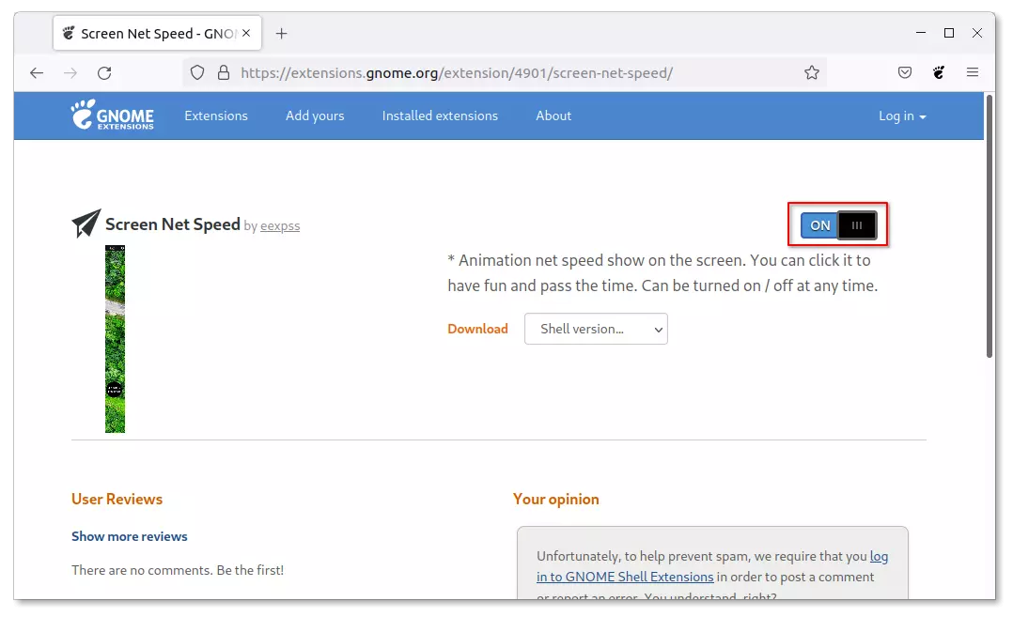Click the forward navigation arrow
The width and height of the screenshot is (1013, 617).
tap(70, 73)
